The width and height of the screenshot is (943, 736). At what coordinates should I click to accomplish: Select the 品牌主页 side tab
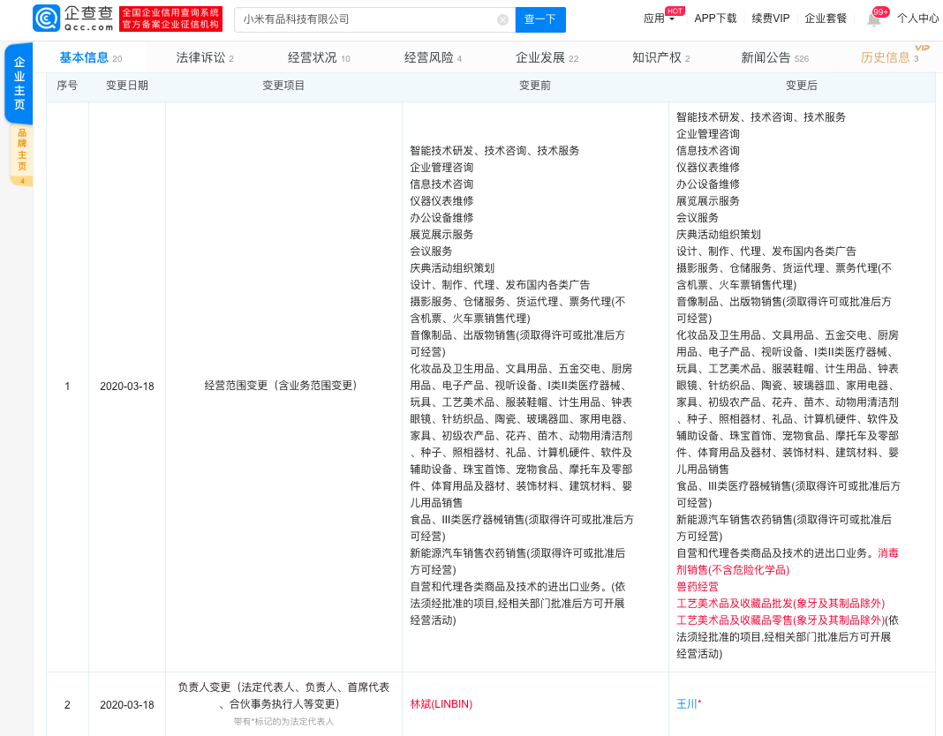point(22,155)
